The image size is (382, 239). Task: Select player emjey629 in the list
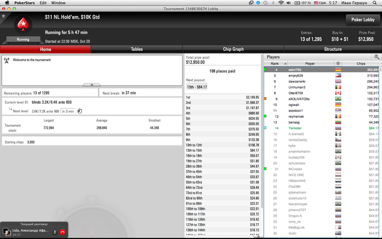321,75
